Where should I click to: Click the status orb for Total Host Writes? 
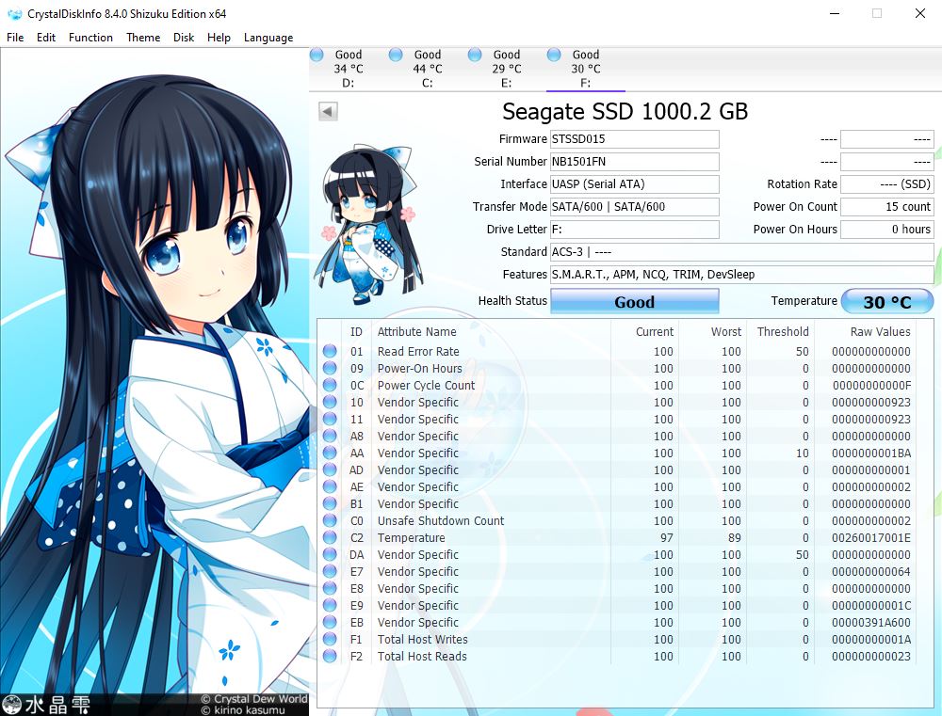point(330,639)
